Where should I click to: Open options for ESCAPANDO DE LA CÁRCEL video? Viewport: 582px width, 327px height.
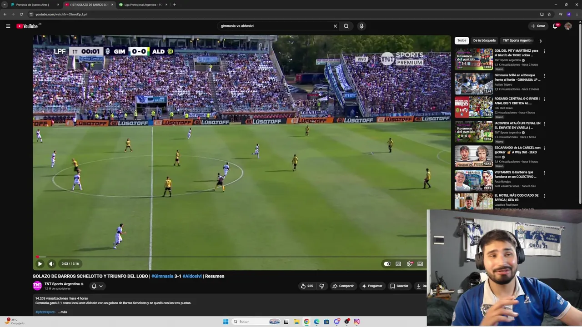(544, 148)
